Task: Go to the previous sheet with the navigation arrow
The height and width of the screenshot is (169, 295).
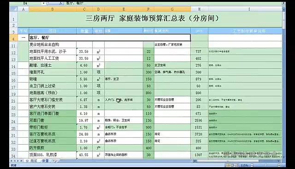Action: pos(15,161)
